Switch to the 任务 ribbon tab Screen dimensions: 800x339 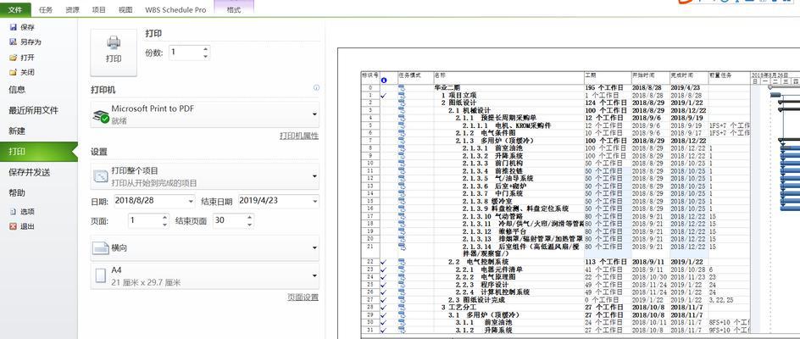(46, 9)
